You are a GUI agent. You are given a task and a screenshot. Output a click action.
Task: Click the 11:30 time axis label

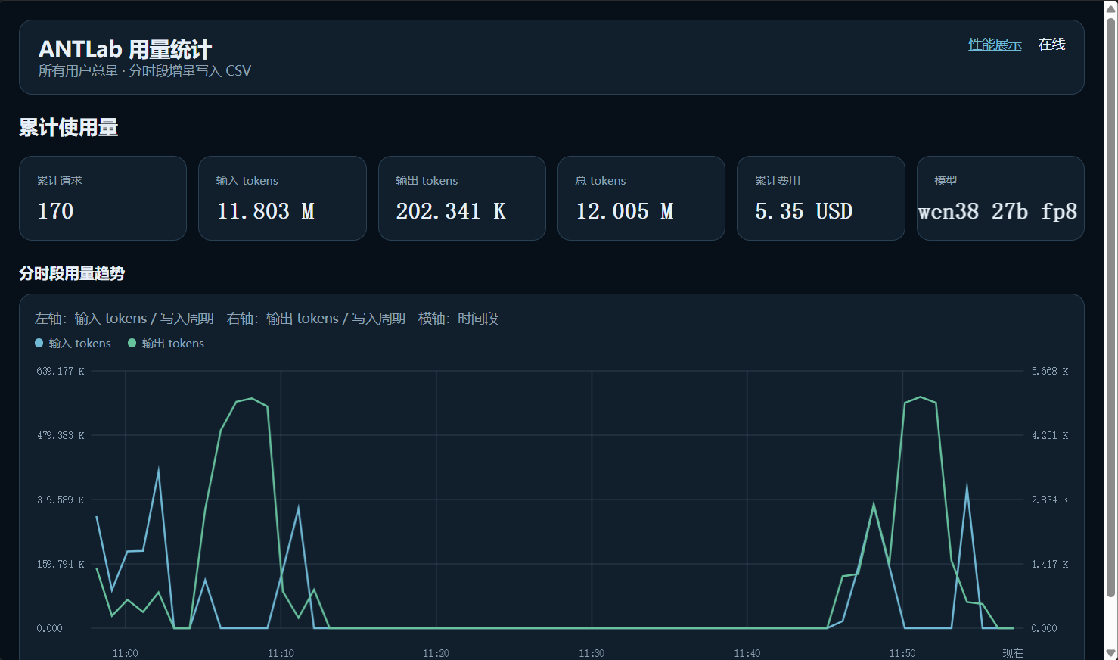point(592,653)
